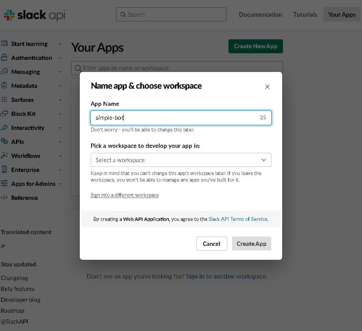
Task: Expand the Messaging sidebar section
Action: pos(60,72)
